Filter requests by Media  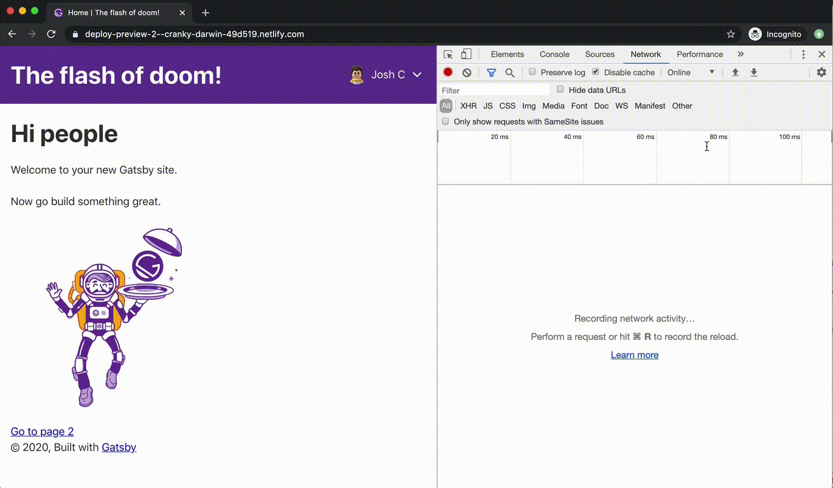coord(553,106)
